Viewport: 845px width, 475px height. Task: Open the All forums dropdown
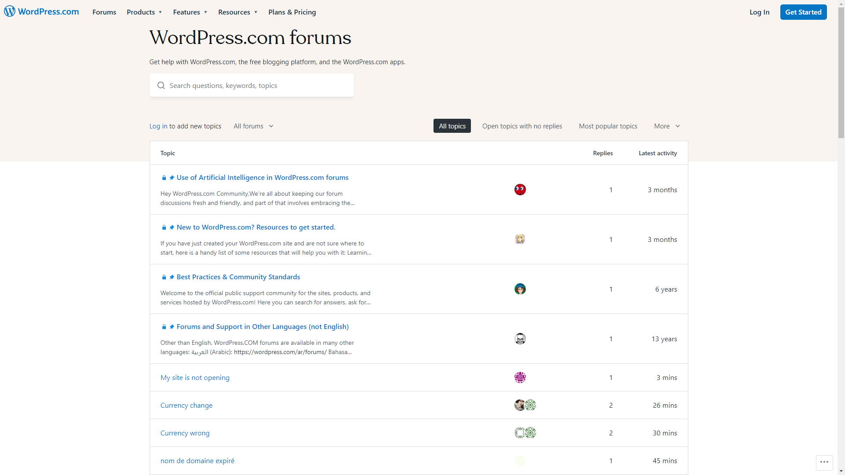point(253,126)
